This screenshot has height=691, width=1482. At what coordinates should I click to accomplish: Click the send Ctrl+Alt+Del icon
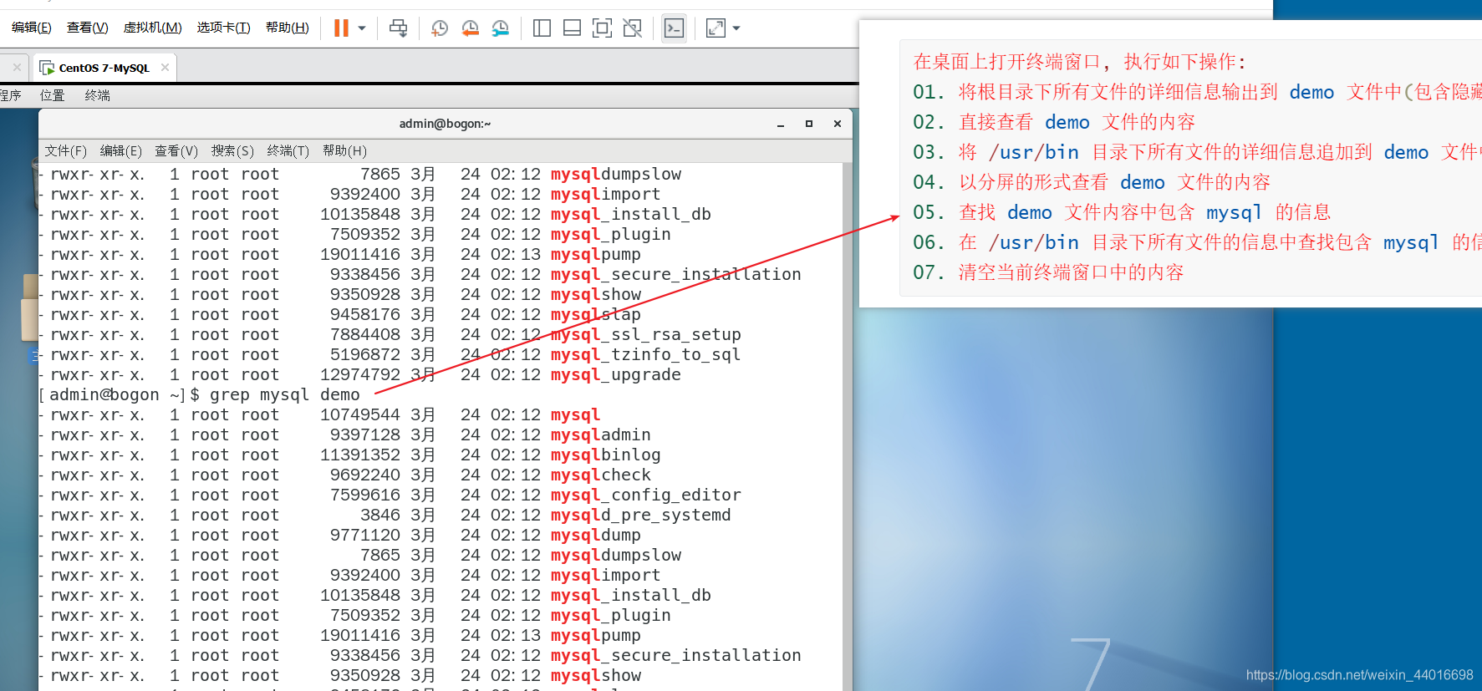click(399, 28)
